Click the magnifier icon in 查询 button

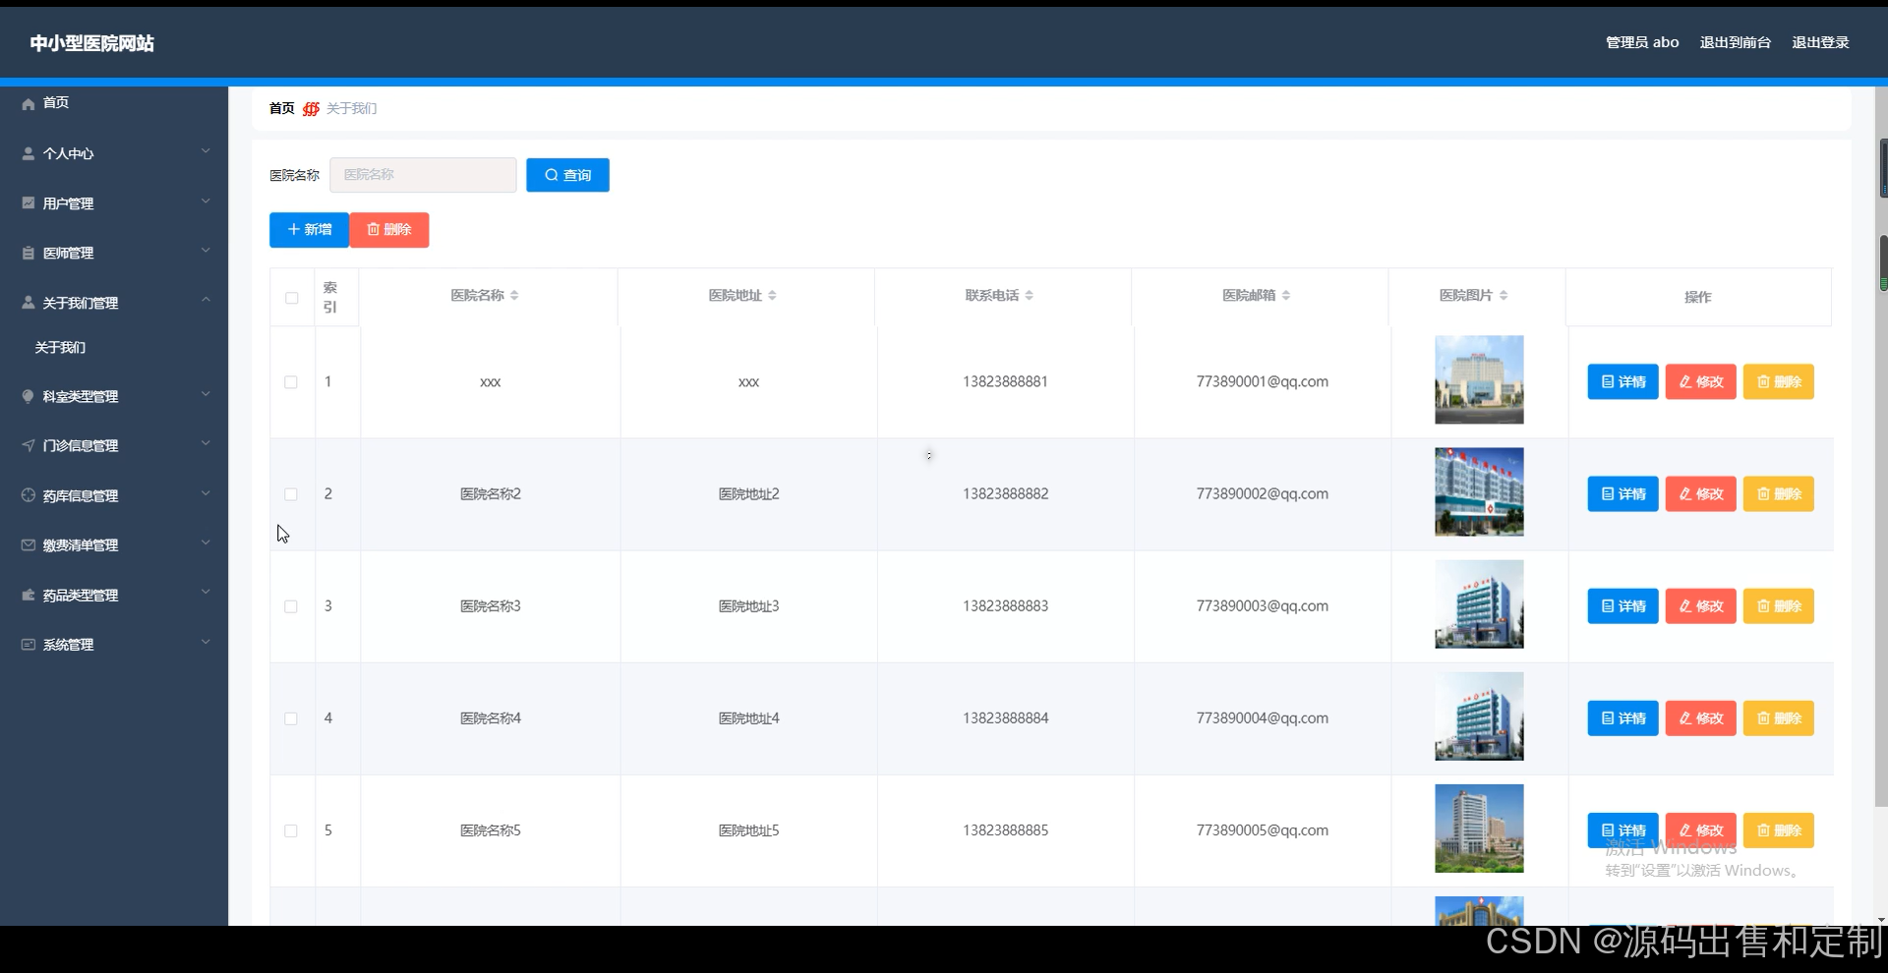tap(551, 175)
